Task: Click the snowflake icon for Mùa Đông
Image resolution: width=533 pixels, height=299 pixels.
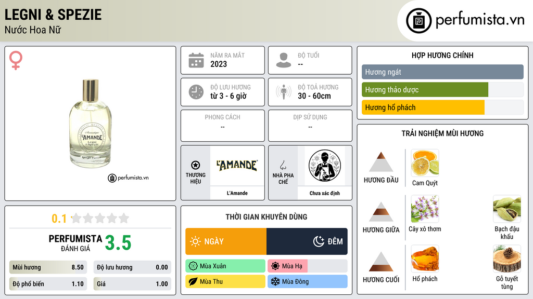Action: point(275,281)
